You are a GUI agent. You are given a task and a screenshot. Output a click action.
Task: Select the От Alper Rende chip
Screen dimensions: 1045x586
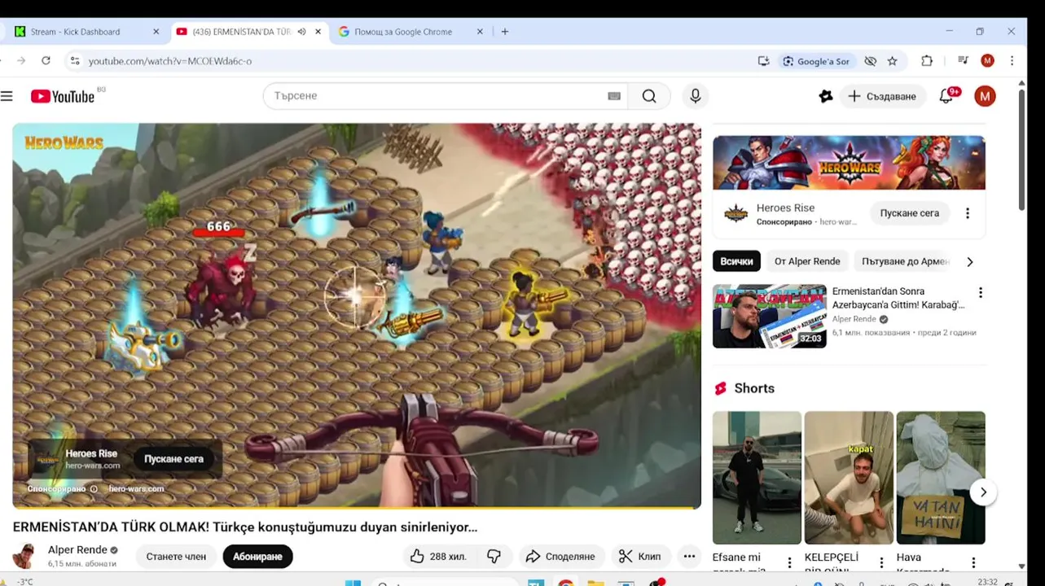807,261
